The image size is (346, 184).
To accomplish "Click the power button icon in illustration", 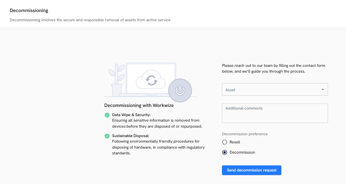I will coord(180,90).
